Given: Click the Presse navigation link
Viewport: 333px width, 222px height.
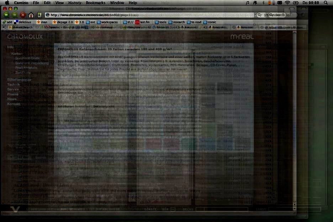Looking at the screenshot, I should point(13,94).
